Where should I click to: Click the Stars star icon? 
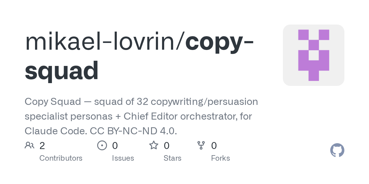154,145
